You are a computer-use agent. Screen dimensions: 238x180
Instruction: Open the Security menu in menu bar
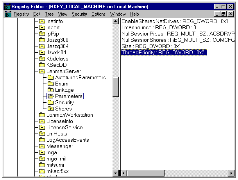(79, 14)
